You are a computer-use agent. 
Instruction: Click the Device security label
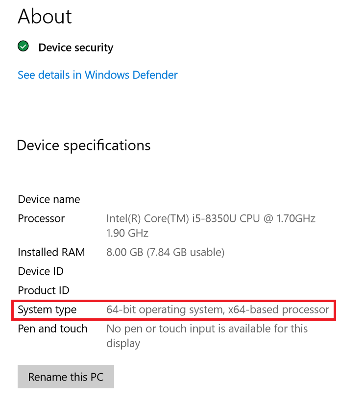(x=76, y=47)
